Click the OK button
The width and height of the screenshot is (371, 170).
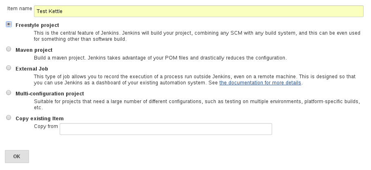pyautogui.click(x=17, y=157)
